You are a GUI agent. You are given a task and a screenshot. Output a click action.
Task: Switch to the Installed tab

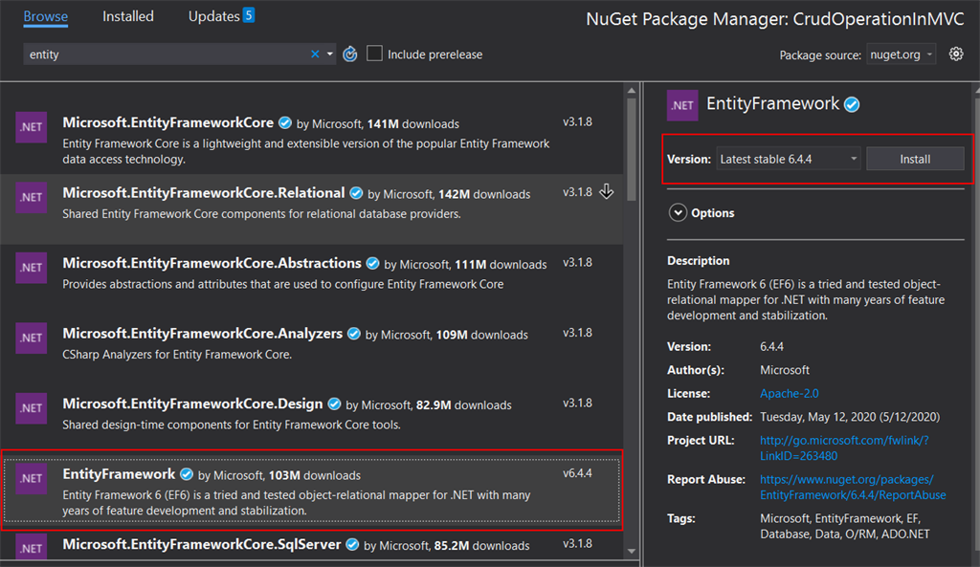click(128, 16)
